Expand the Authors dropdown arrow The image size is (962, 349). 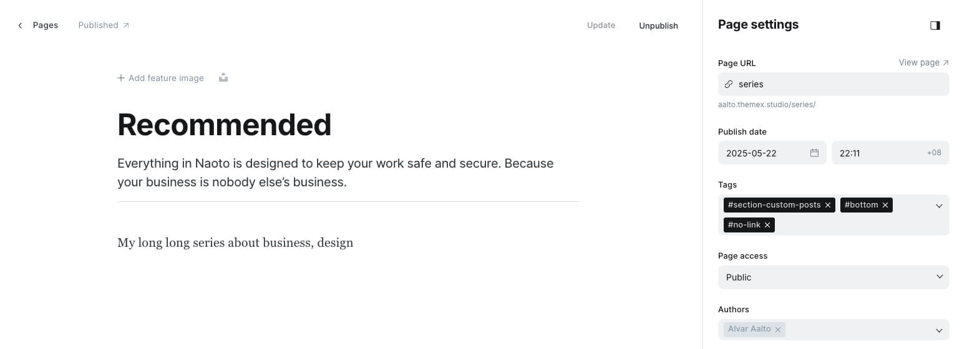point(939,330)
